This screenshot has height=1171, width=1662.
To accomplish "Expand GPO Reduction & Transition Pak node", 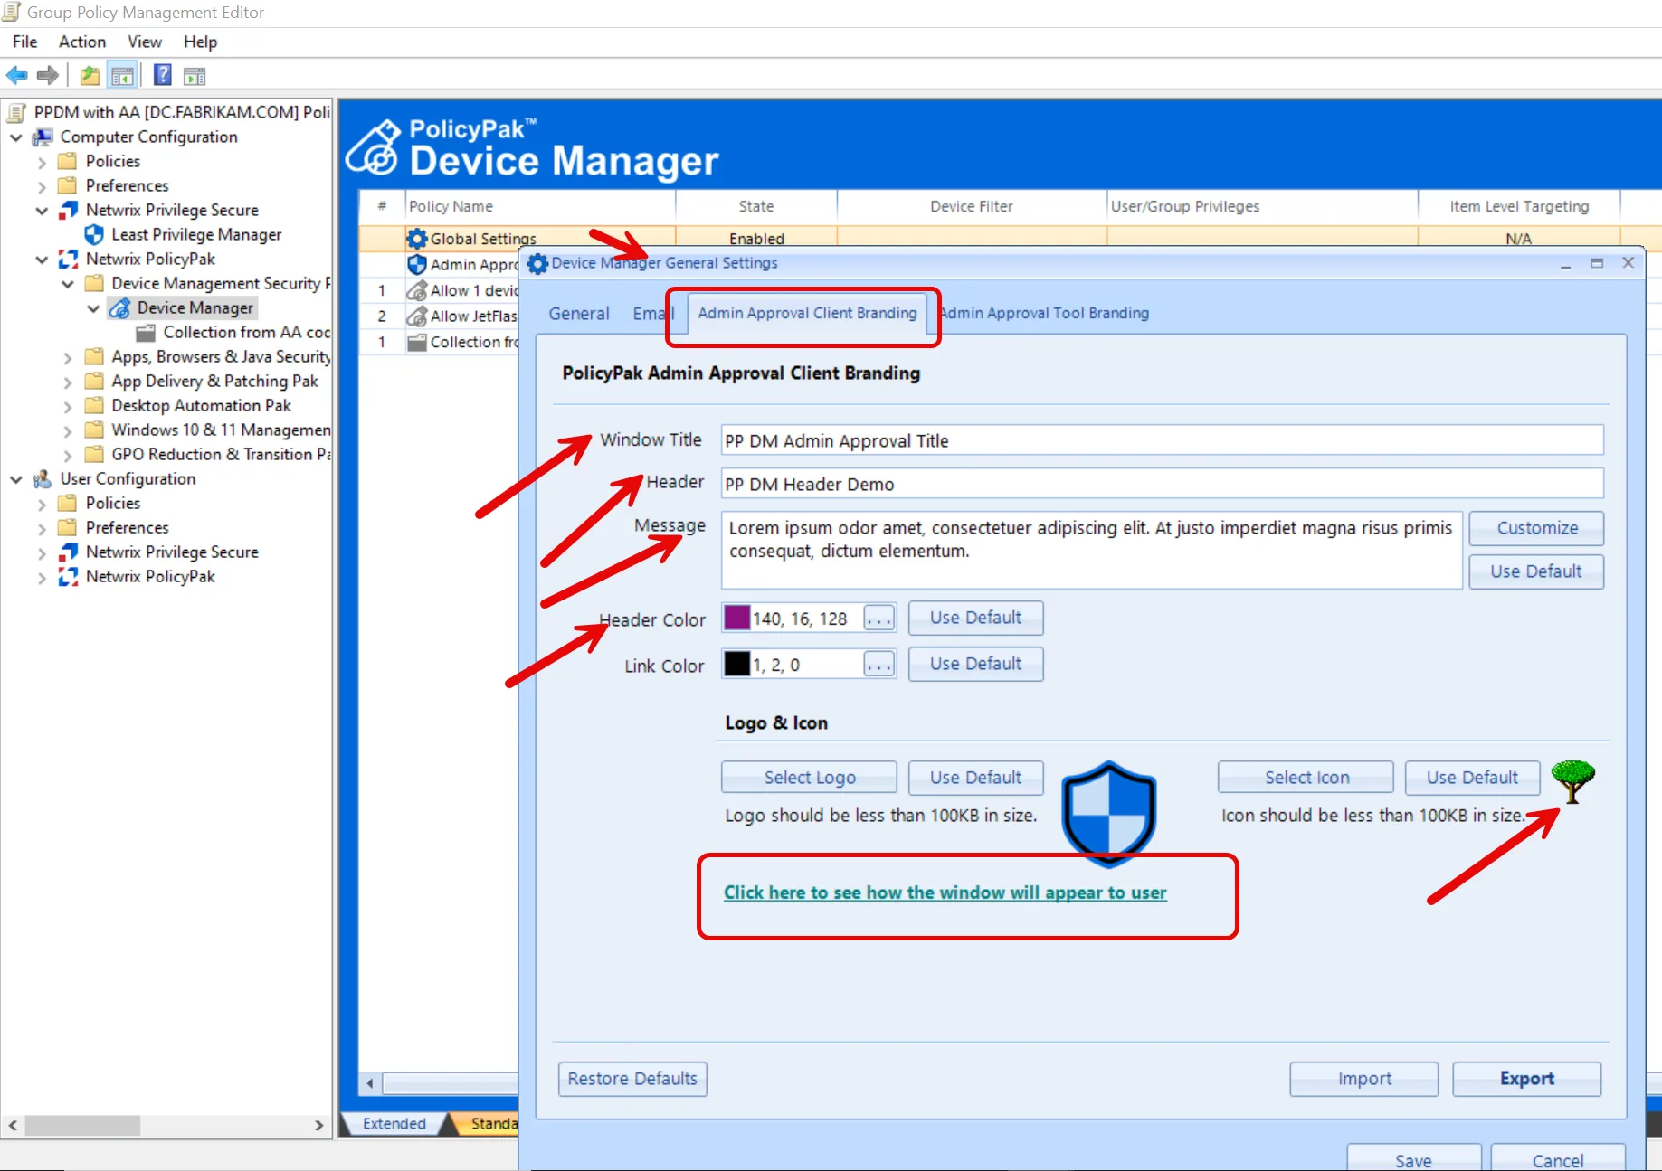I will tap(68, 455).
